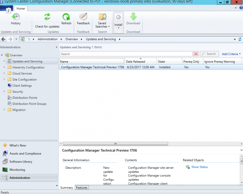Select Site Configuration folder icon
The image size is (243, 194).
click(9, 79)
